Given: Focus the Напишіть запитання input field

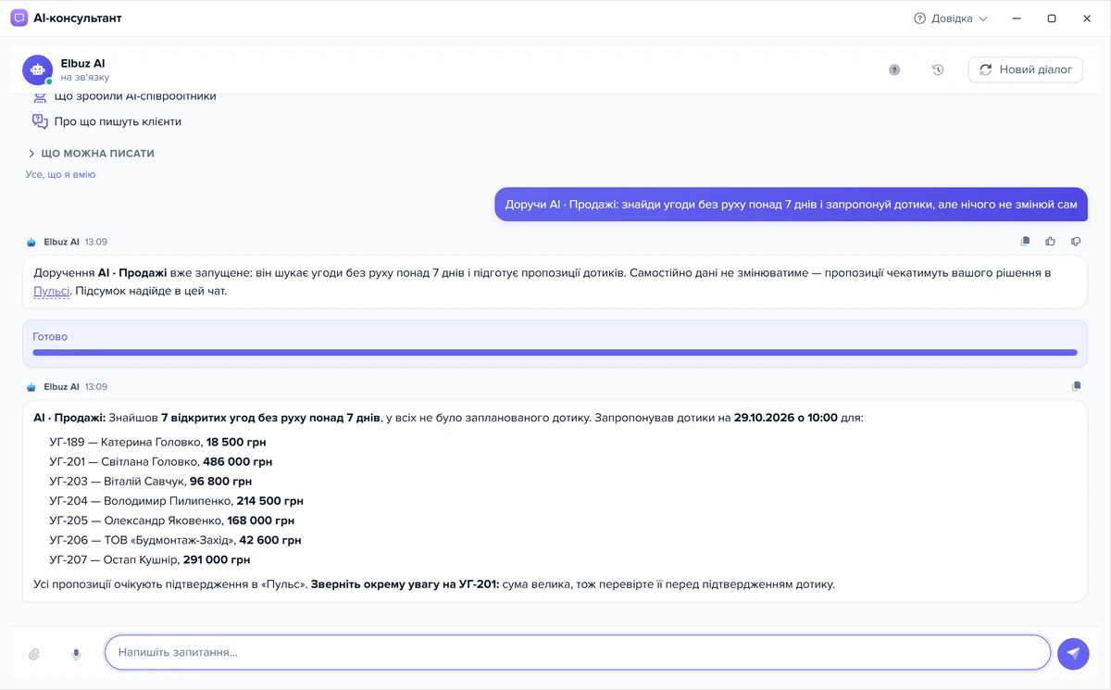Looking at the screenshot, I should coord(578,652).
